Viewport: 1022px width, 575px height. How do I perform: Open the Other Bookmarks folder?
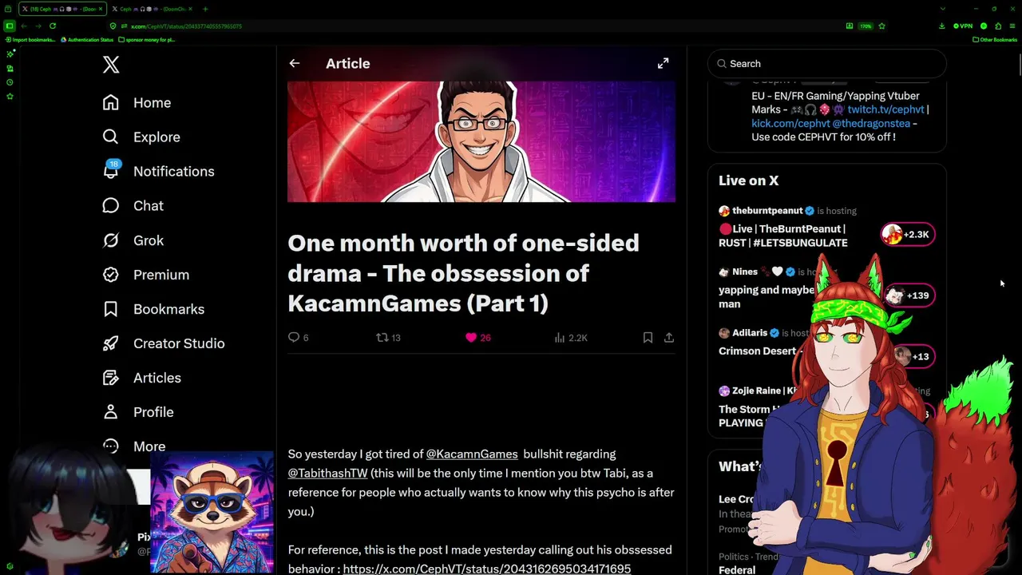pos(995,39)
